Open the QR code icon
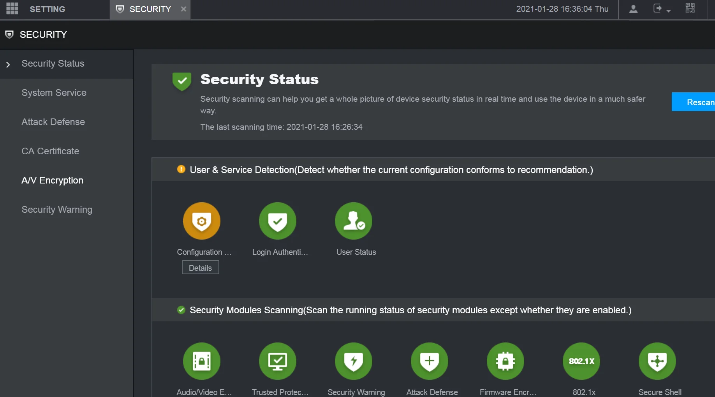715x397 pixels. pos(690,8)
